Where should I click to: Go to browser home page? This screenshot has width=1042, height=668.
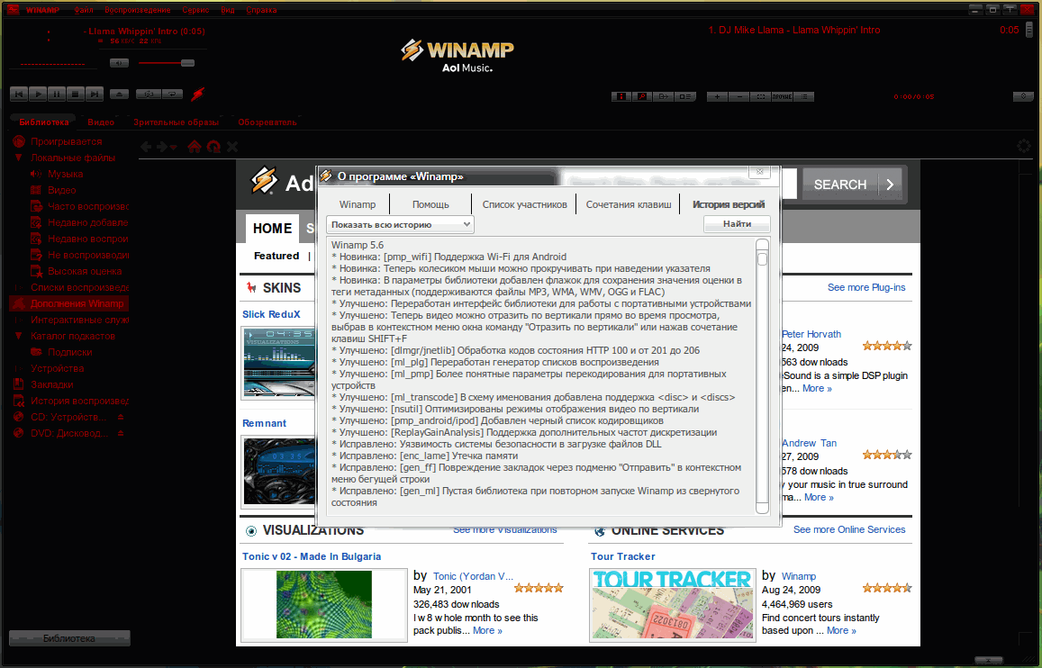click(x=194, y=147)
